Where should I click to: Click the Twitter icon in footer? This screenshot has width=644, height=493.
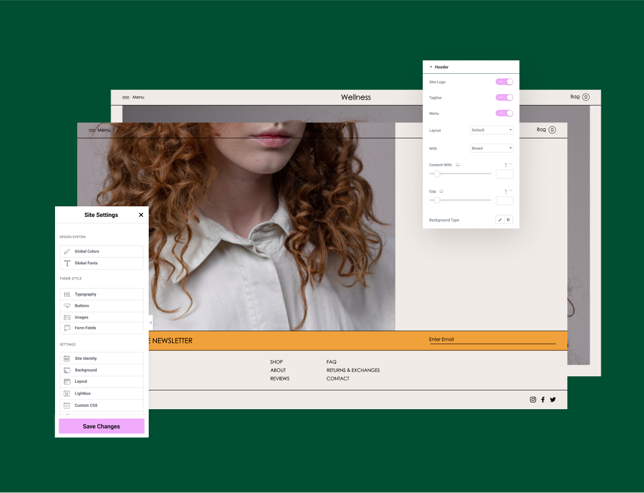553,400
